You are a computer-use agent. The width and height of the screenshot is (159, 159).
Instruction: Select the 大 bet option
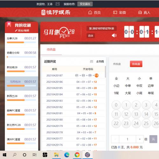tap(128, 79)
